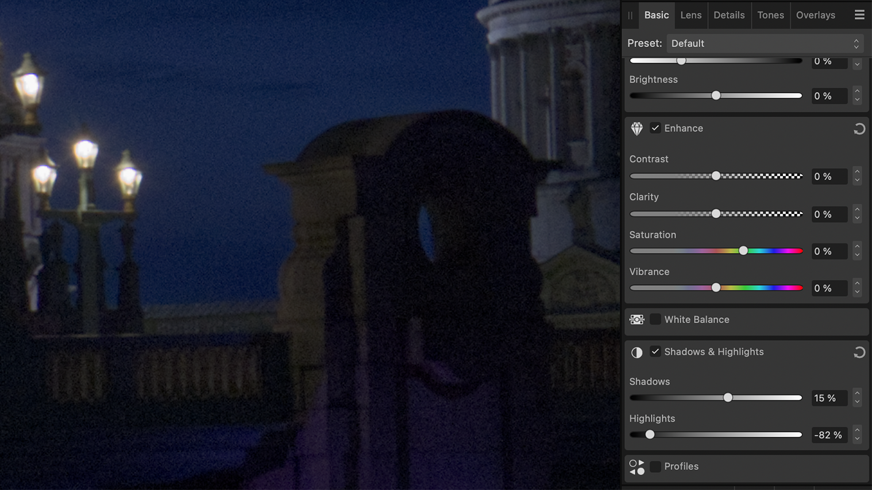This screenshot has width=872, height=490.
Task: Click the Enhance section label
Action: [684, 129]
